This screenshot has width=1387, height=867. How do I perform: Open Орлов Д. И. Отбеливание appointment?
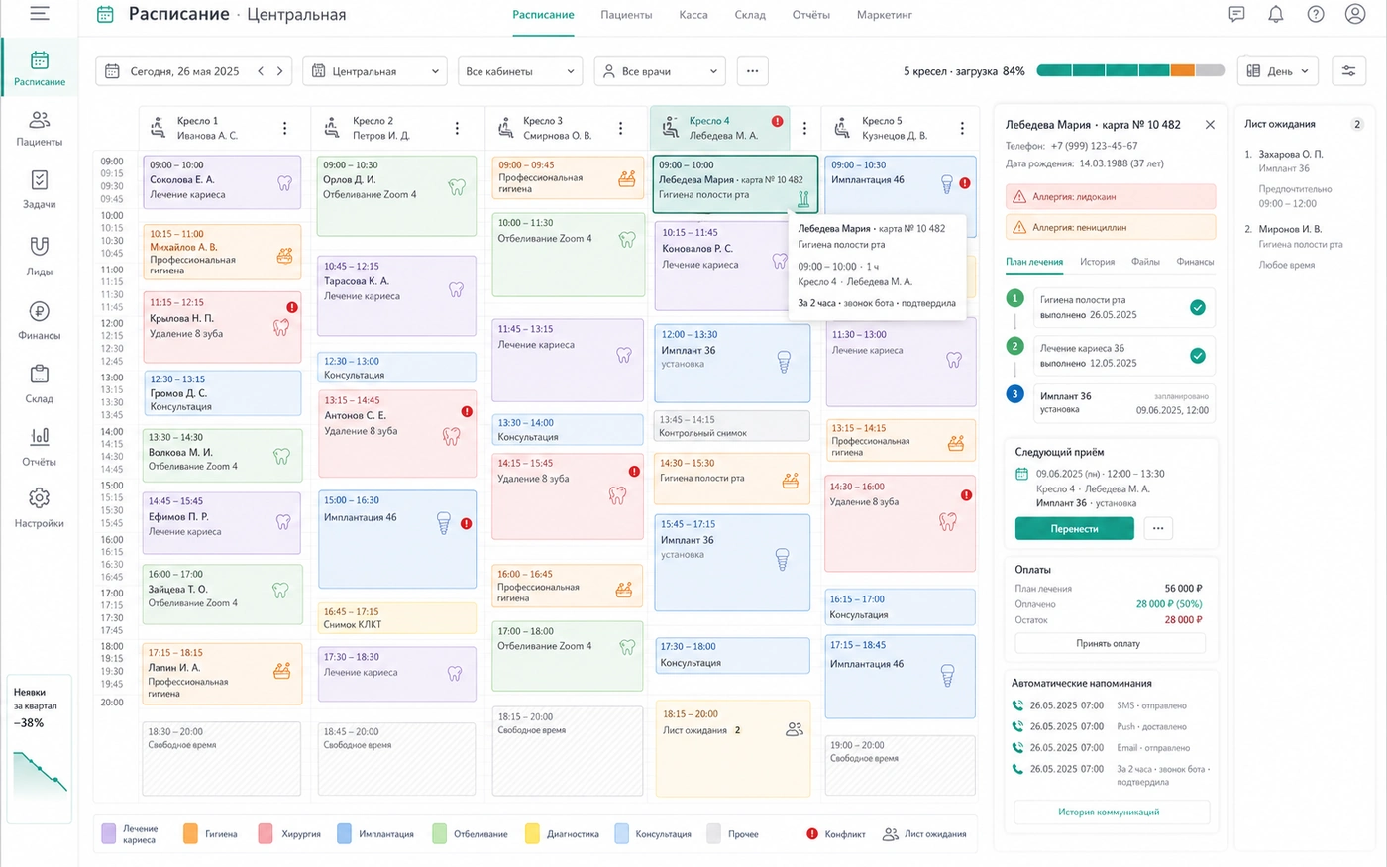click(x=396, y=195)
